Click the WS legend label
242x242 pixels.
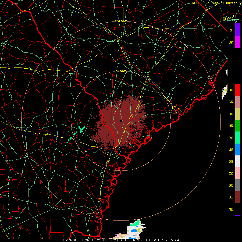tap(231, 150)
